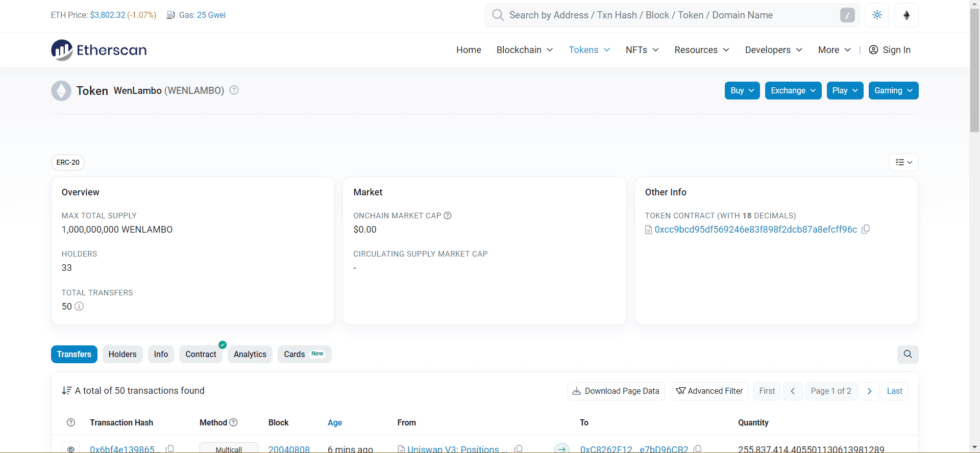Open the token contract address link
Image resolution: width=980 pixels, height=453 pixels.
(x=756, y=230)
